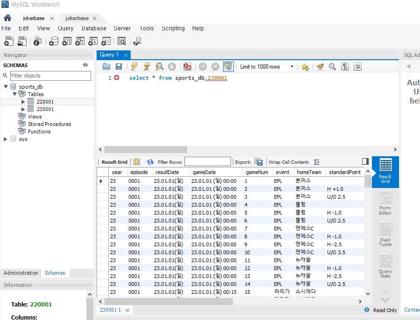Screen dimensions: 420x320
Task: Execute the statement under the cursor icon
Action: [x=147, y=66]
